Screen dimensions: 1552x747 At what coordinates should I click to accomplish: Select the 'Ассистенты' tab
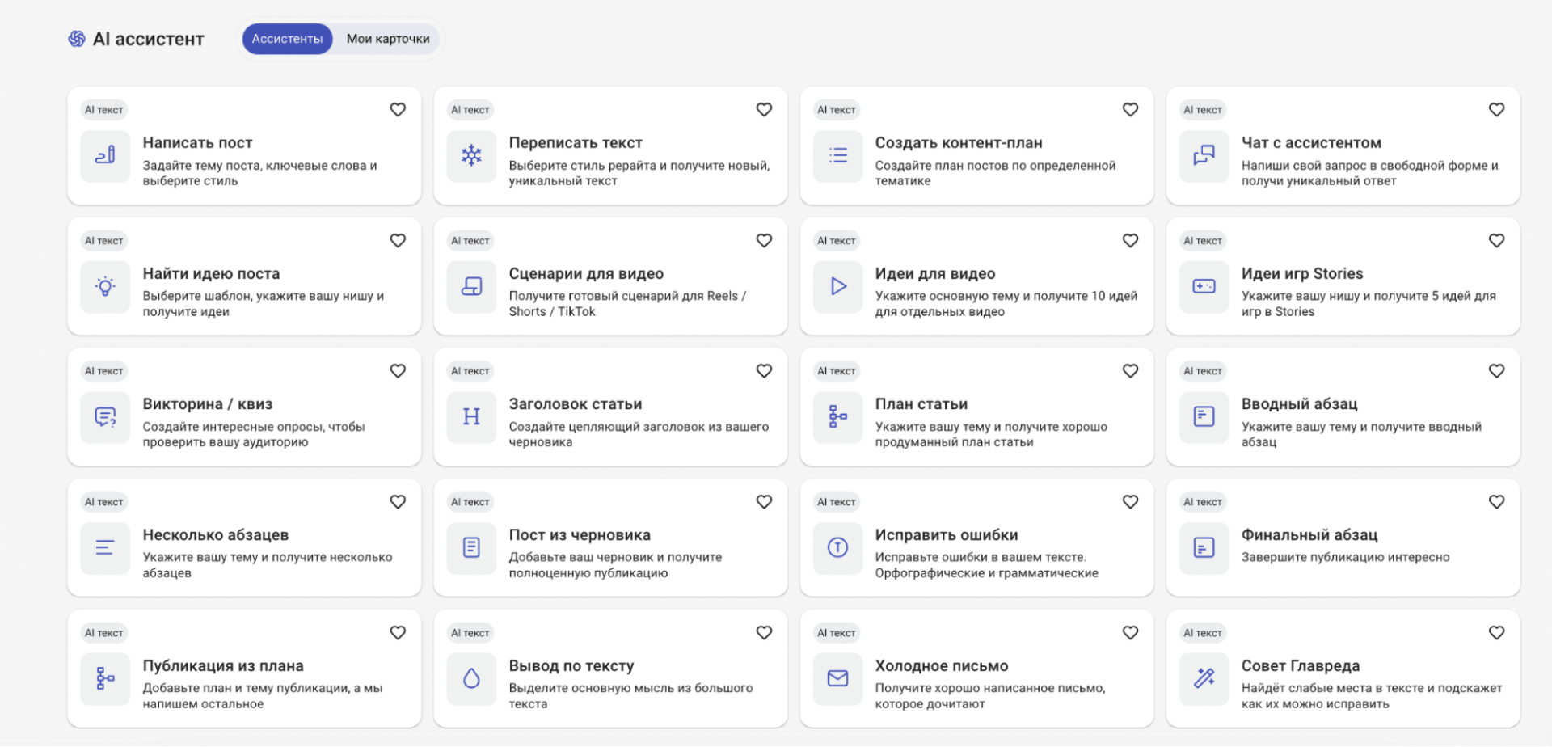coord(287,39)
